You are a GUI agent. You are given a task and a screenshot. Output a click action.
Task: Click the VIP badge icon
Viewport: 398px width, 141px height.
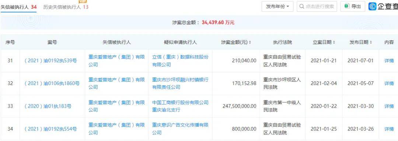tap(83, 1)
